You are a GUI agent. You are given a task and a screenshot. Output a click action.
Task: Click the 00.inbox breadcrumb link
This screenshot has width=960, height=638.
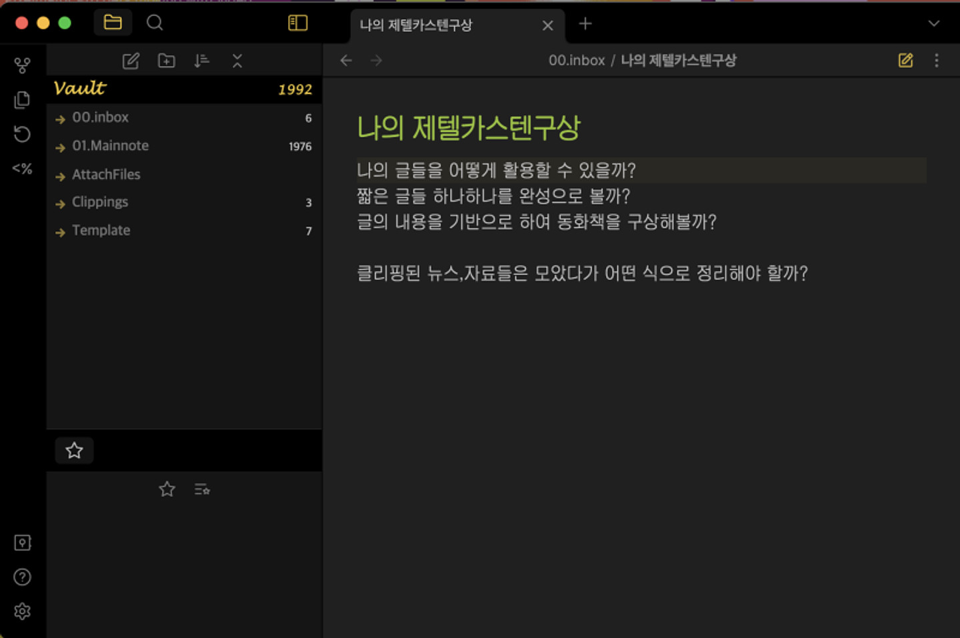pyautogui.click(x=576, y=61)
